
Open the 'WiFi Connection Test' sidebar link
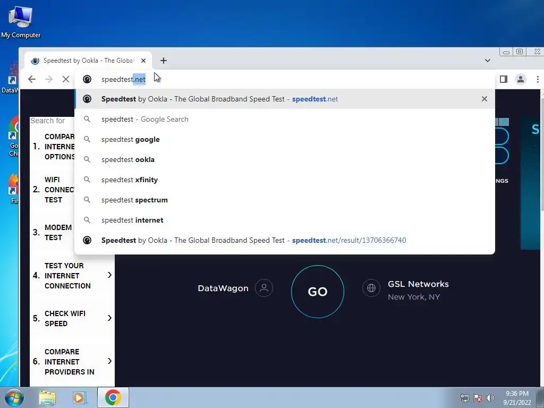coord(59,190)
